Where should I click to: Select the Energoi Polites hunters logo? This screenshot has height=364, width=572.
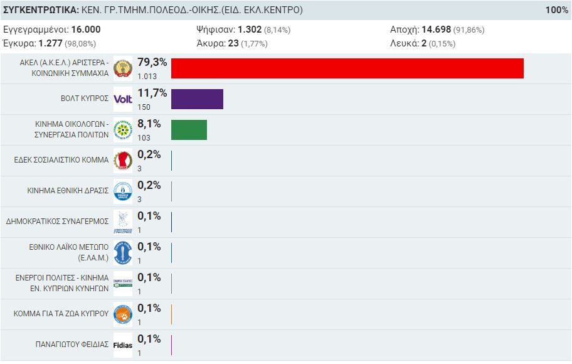click(x=122, y=283)
